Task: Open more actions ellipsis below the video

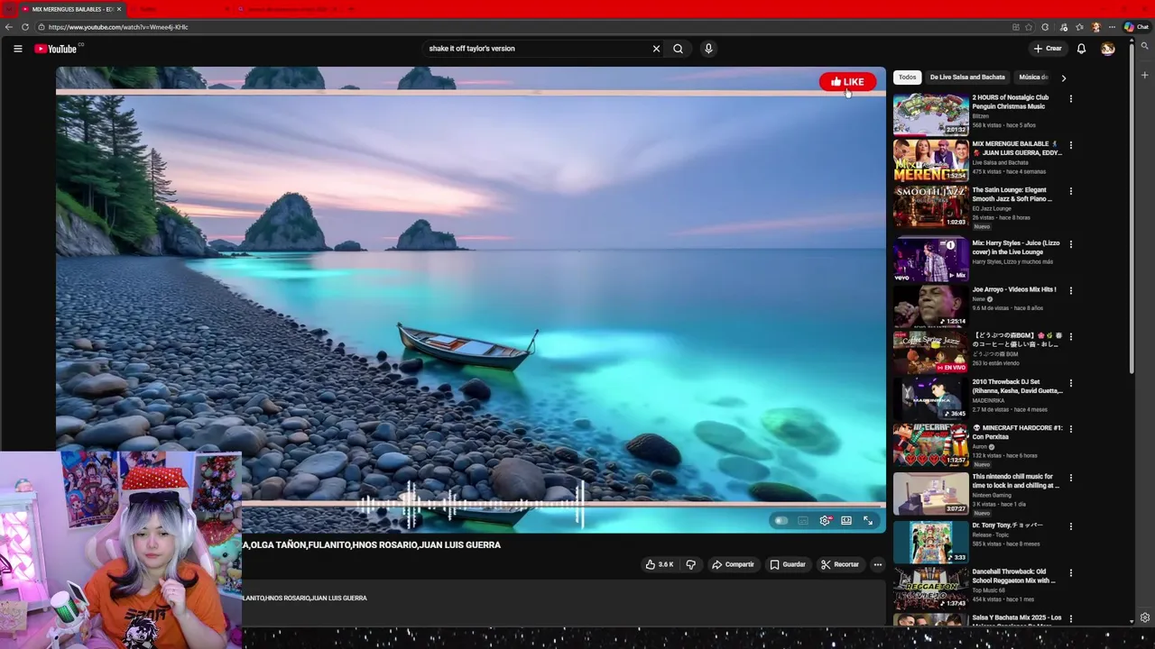Action: coord(877,565)
